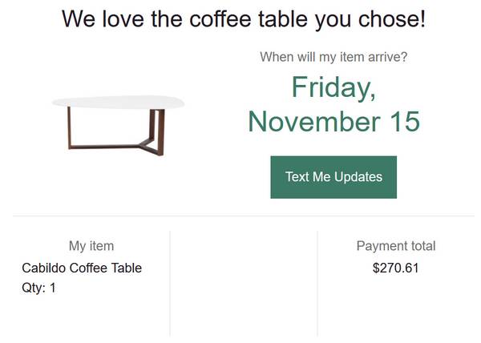Click the 'November 15' date line
The width and height of the screenshot is (481, 343).
coord(333,121)
